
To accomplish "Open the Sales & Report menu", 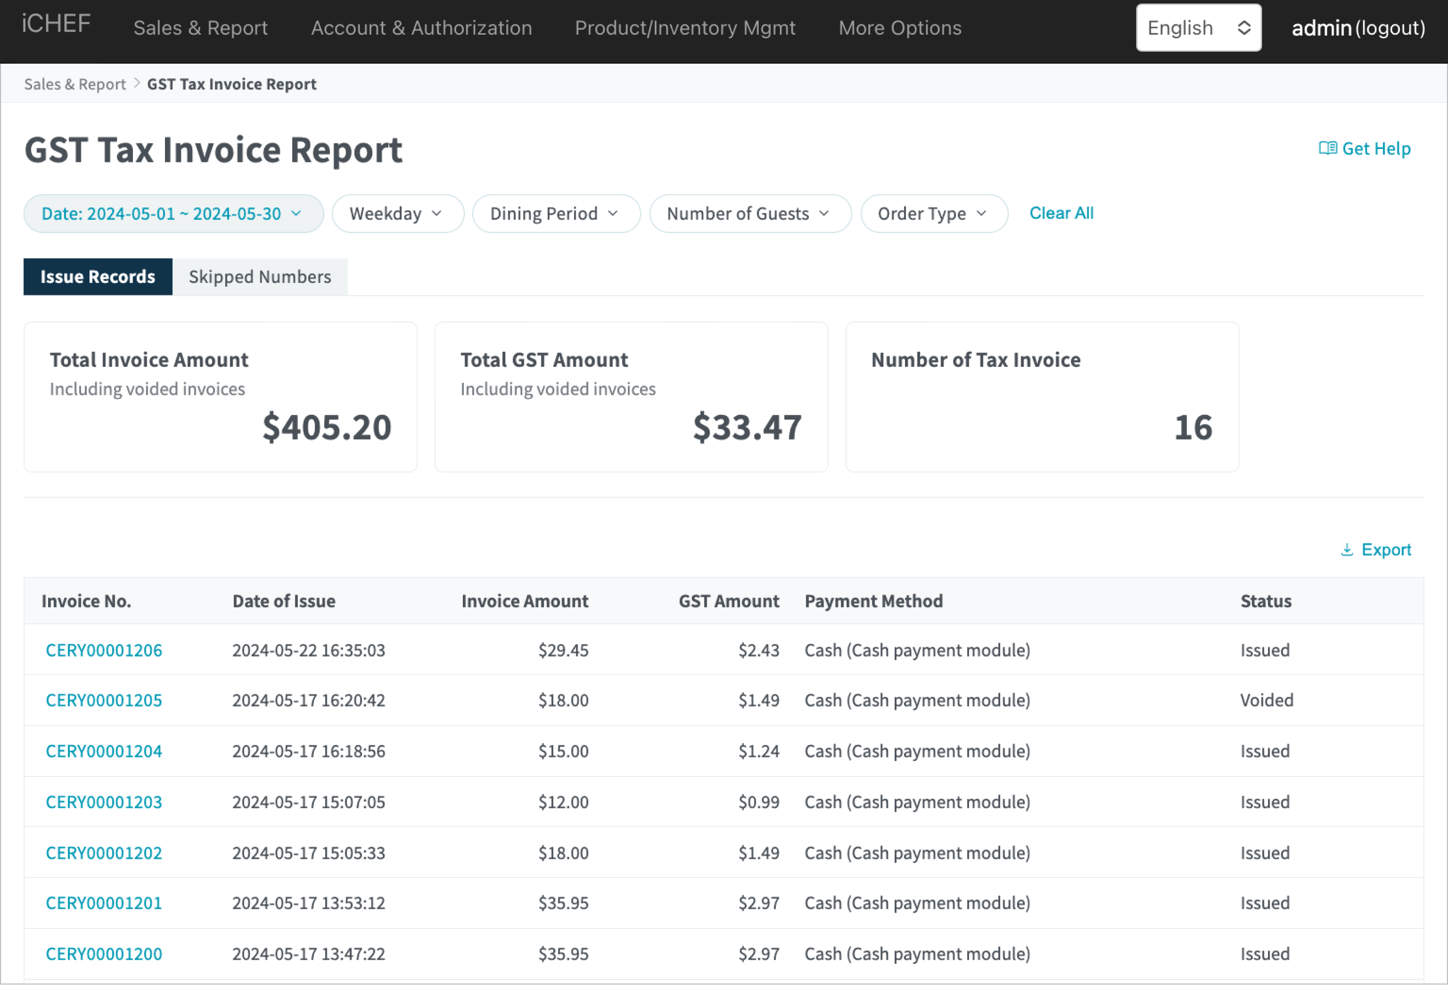I will pos(201,28).
